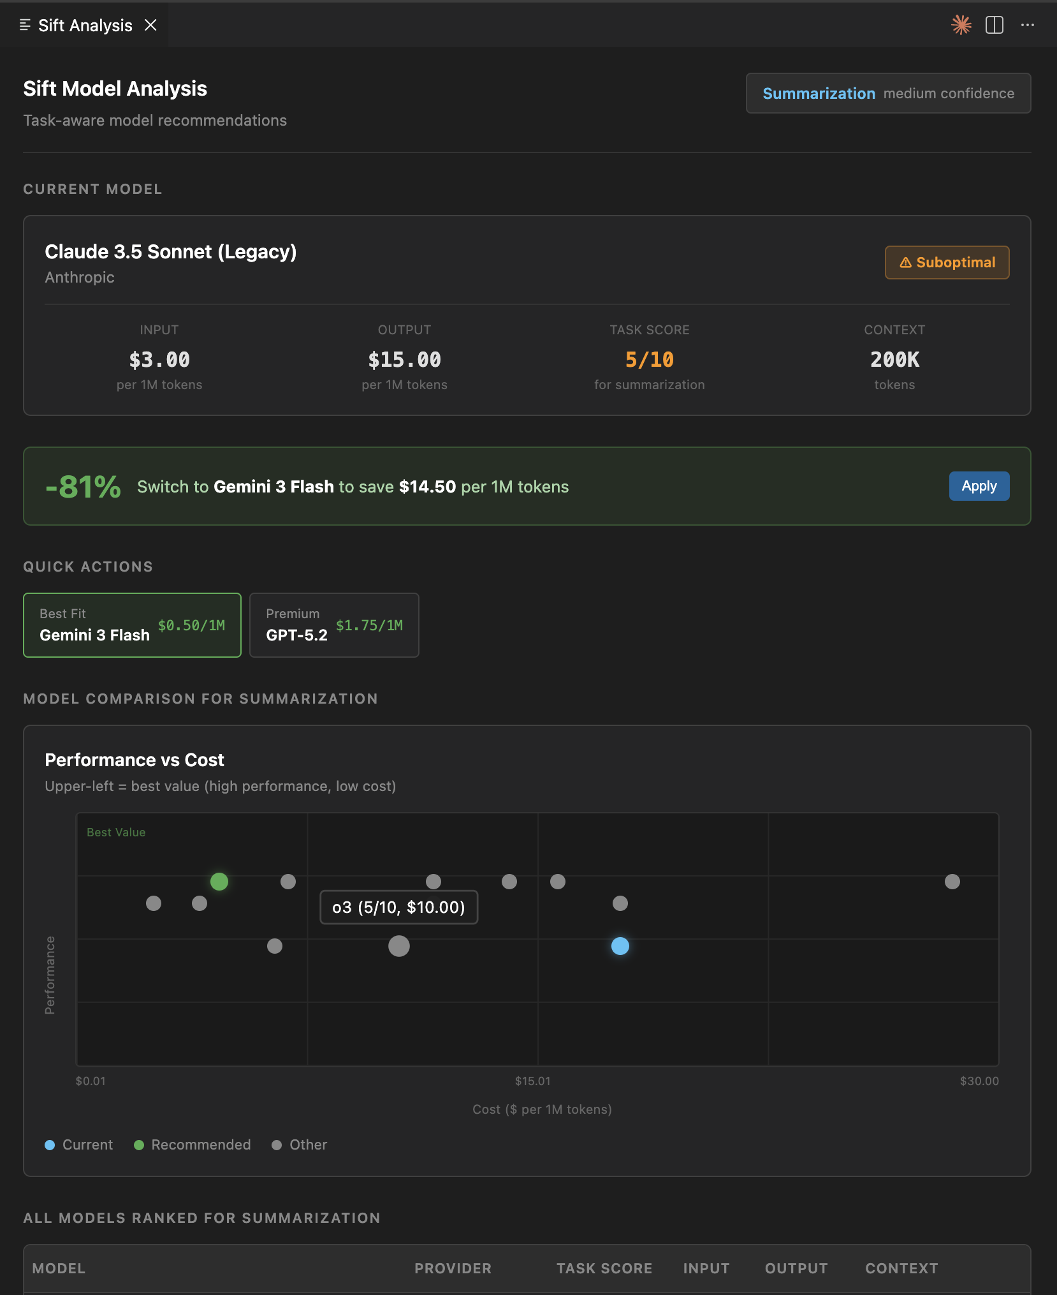
Task: Click the Cost ($ per 1M tokens) axis title
Action: click(x=543, y=1109)
